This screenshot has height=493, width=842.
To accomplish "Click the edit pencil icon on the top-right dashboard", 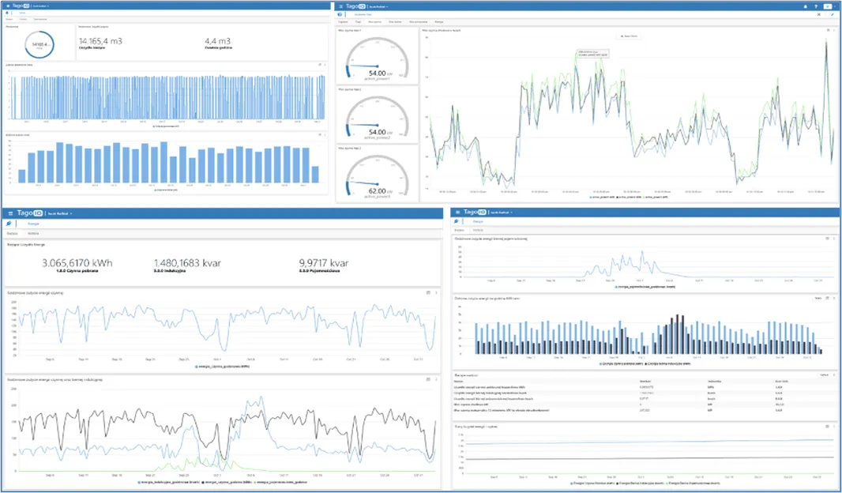I will pos(832,14).
